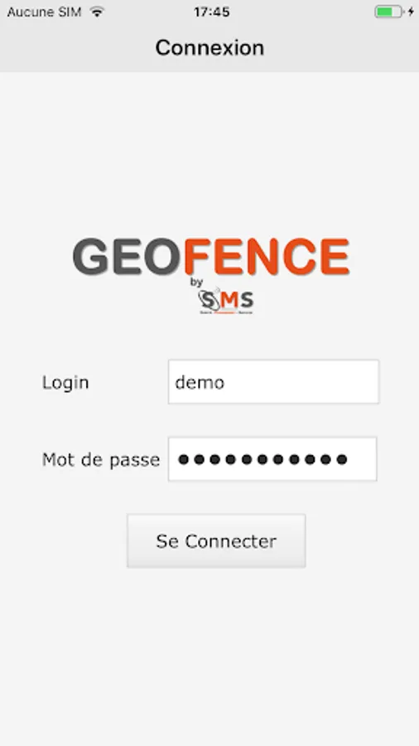Viewport: 419px width, 746px height.
Task: Tap the orange FENCE part of logo
Action: point(267,257)
